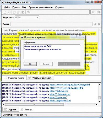
Task: Click the log horizontal scrollbar thumb
Action: point(34,105)
